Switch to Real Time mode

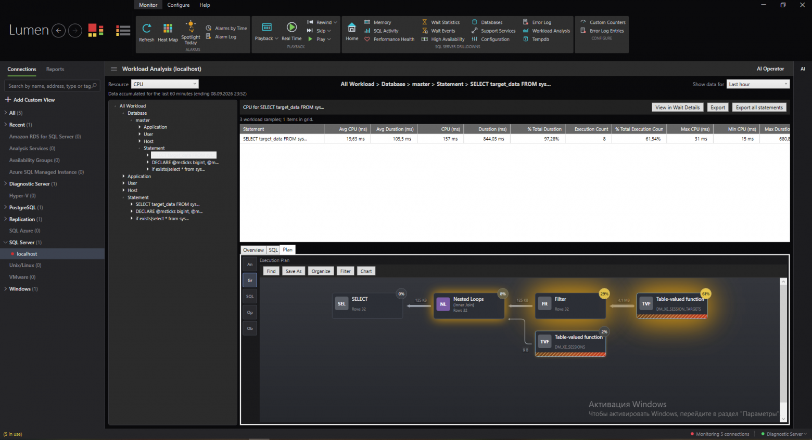pyautogui.click(x=291, y=31)
